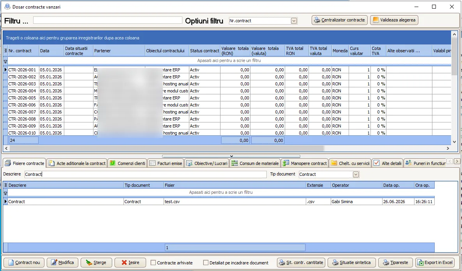
Task: Exit using the Iesire button
Action: [x=130, y=262]
